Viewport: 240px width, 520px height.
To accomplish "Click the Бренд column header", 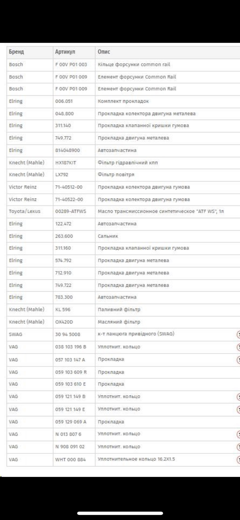I will [x=17, y=52].
